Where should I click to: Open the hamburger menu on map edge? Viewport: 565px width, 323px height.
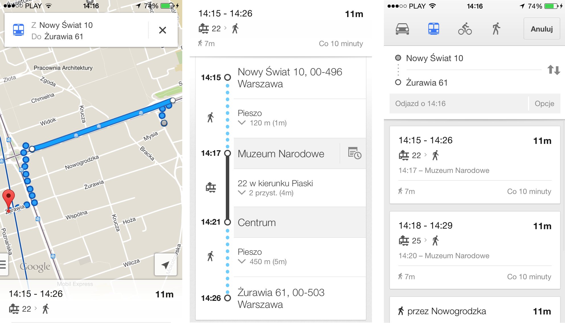(3, 265)
